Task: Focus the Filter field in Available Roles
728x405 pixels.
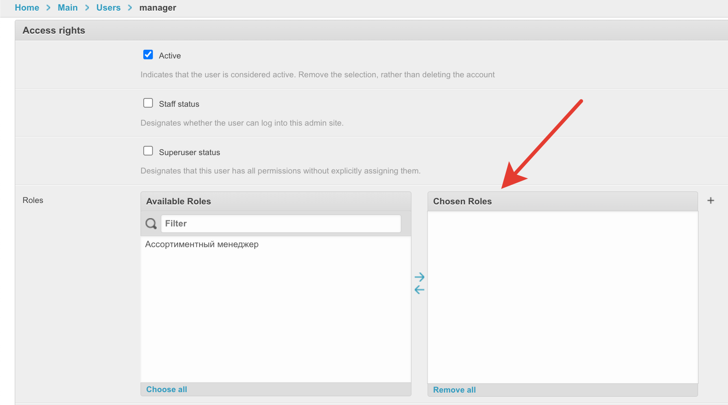Action: (281, 224)
